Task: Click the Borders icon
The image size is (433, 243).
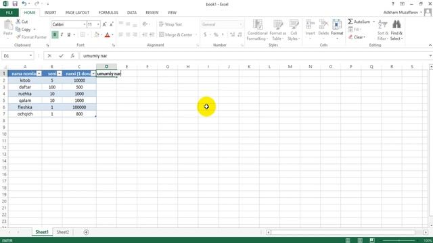Action: 83,34
